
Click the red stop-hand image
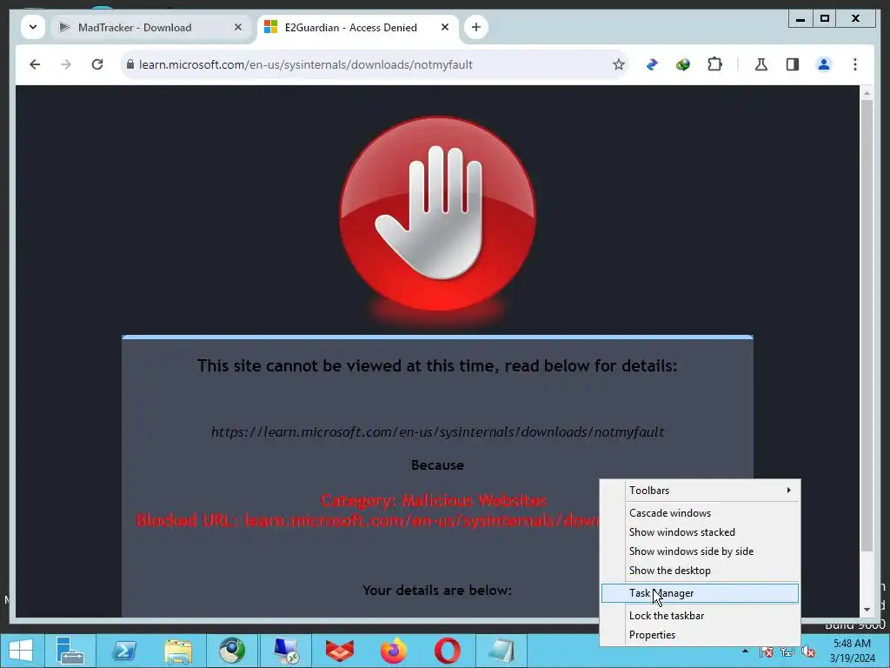(437, 215)
